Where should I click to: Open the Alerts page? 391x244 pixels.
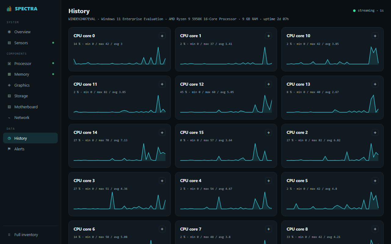[30, 149]
